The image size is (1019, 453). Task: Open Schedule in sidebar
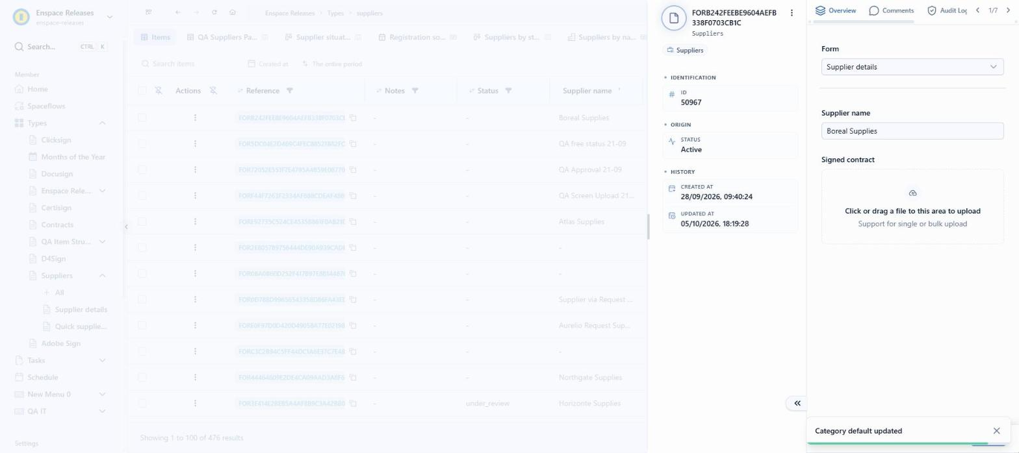(x=42, y=377)
